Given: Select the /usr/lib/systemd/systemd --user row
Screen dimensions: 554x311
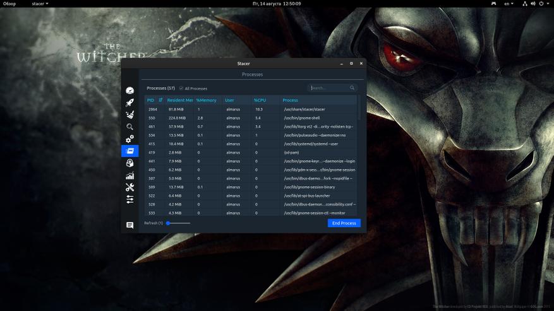Looking at the screenshot, I should click(251, 144).
